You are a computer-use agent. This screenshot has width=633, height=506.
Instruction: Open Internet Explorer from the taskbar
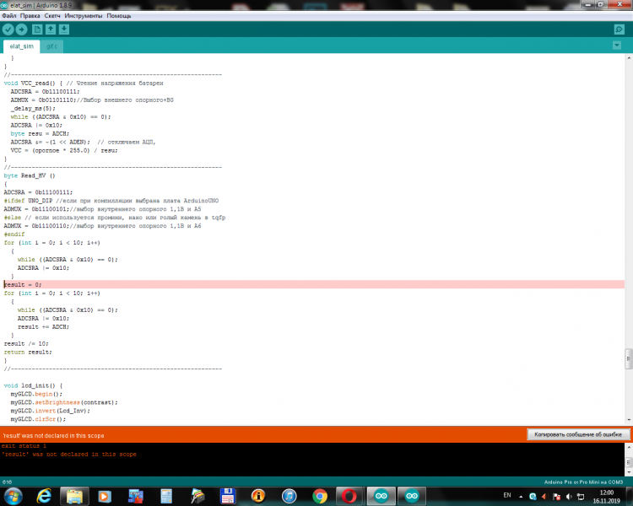click(x=44, y=496)
